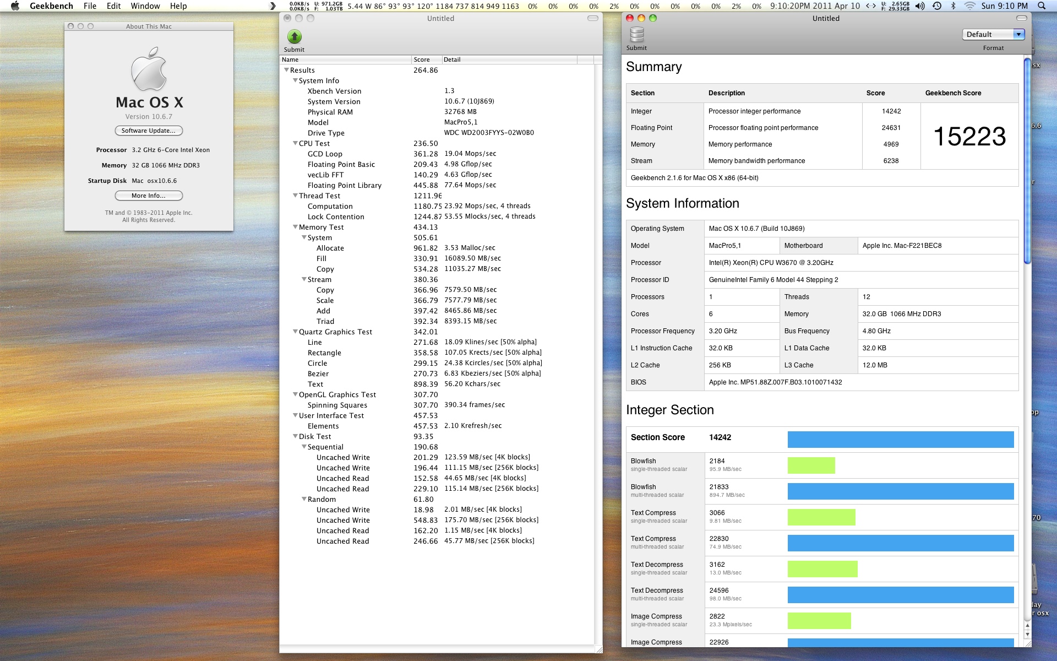Select the Drive Type row
This screenshot has width=1057, height=661.
(438, 133)
